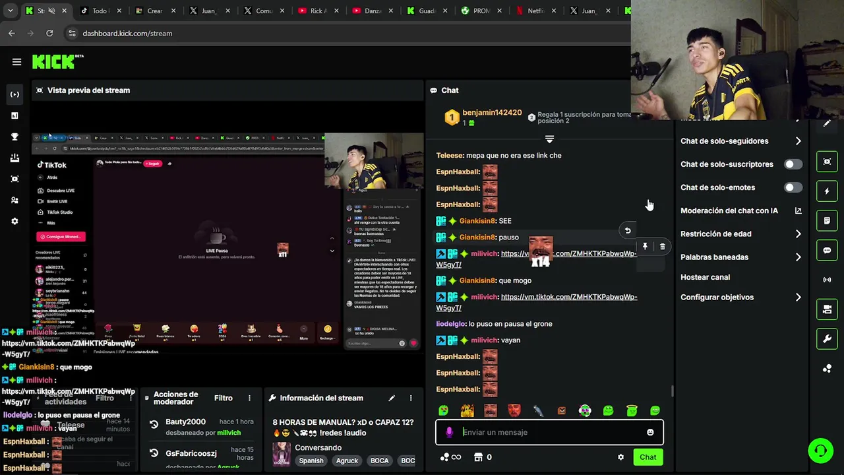Click the channel points infinity icon

(450, 457)
